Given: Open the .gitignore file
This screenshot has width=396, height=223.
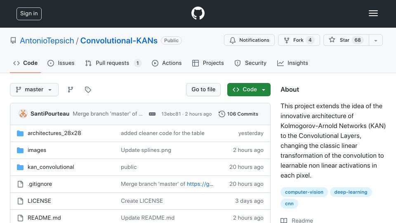Looking at the screenshot, I should (x=40, y=184).
